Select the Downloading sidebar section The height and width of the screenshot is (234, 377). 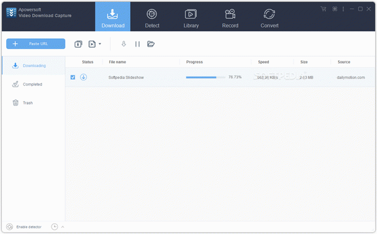pyautogui.click(x=34, y=65)
